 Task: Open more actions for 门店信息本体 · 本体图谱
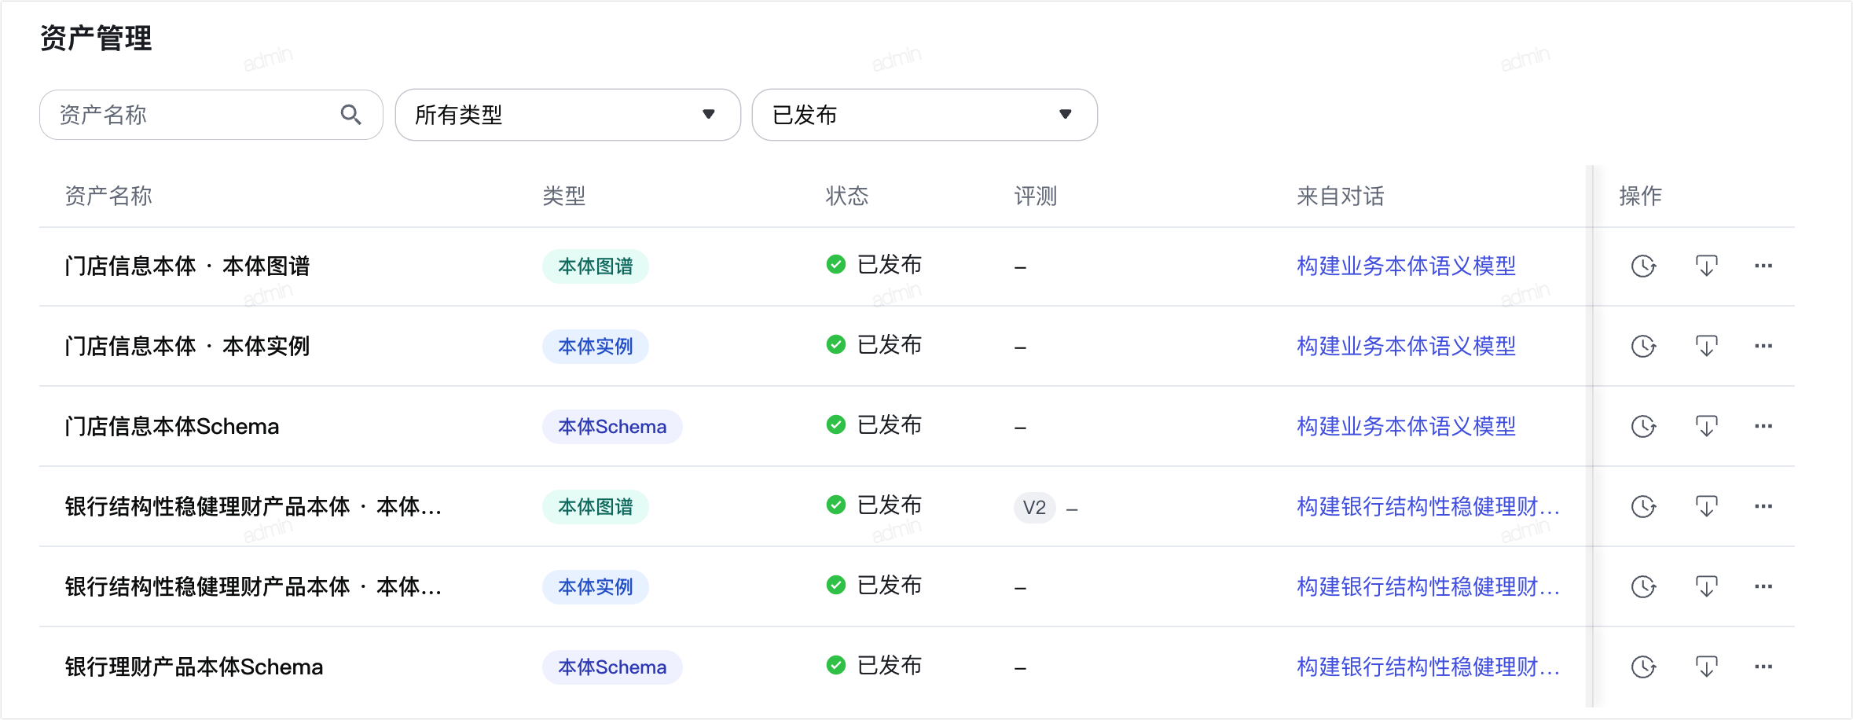click(1763, 266)
